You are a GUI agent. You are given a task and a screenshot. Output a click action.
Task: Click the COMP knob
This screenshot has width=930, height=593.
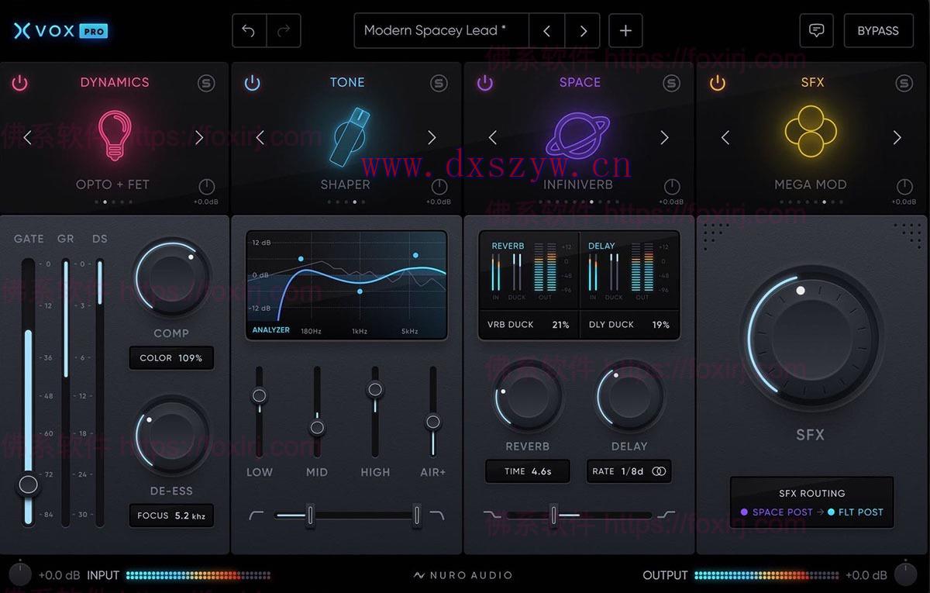(x=171, y=277)
